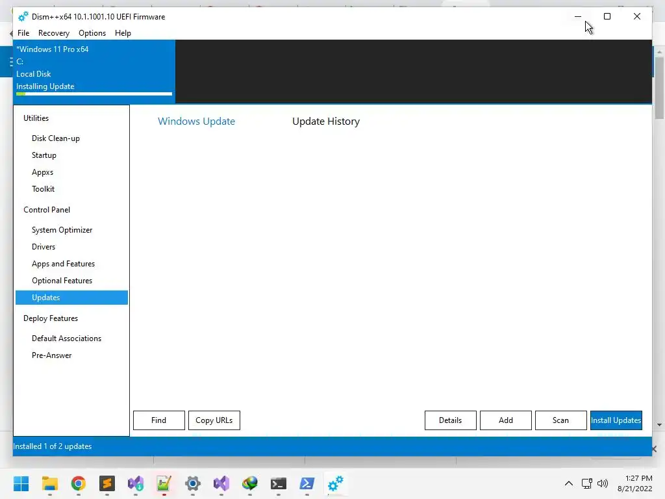Open first Visual Studio taskbar icon
Image resolution: width=665 pixels, height=499 pixels.
136,483
